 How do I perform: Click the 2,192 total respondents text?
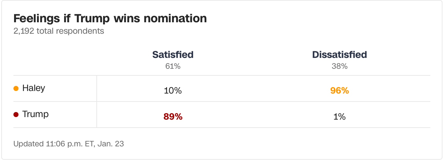pyautogui.click(x=59, y=31)
